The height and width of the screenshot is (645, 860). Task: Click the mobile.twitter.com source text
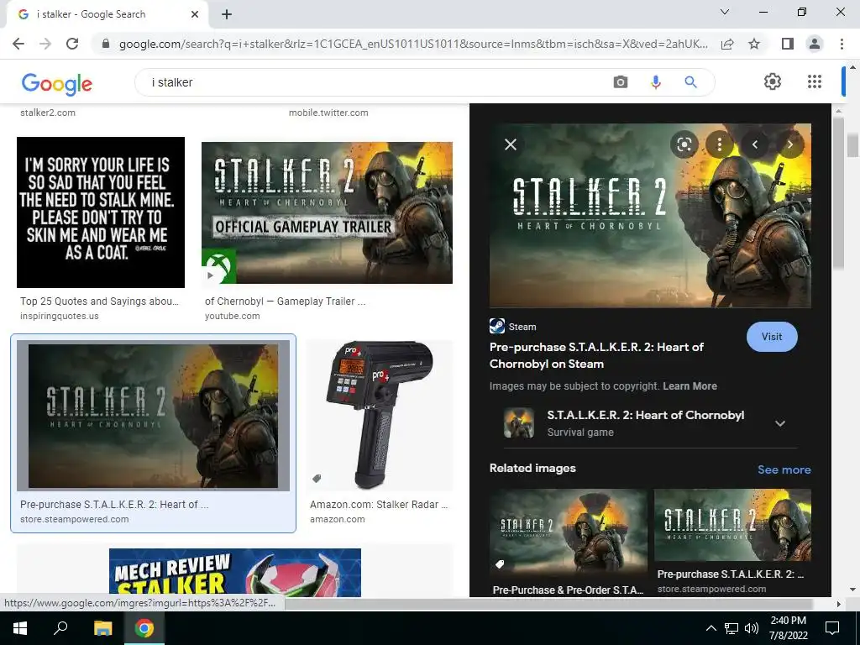pyautogui.click(x=328, y=113)
